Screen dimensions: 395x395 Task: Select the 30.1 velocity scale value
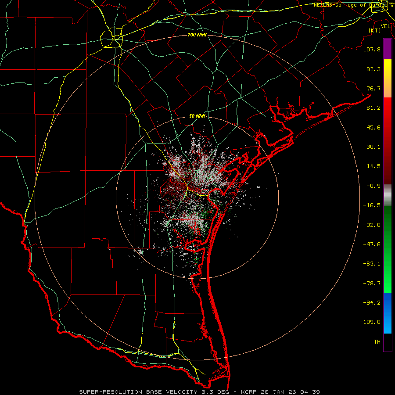[373, 147]
